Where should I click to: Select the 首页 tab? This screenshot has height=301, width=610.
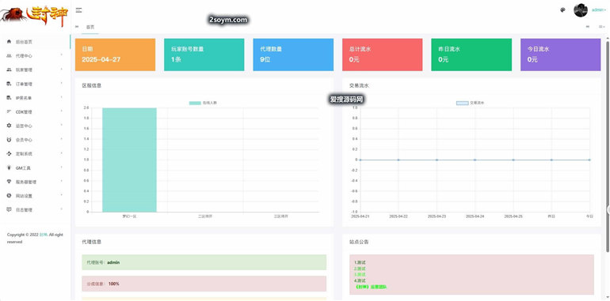[90, 27]
